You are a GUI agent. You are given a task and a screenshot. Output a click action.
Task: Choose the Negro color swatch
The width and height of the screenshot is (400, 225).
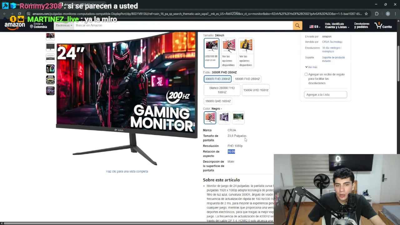click(210, 117)
